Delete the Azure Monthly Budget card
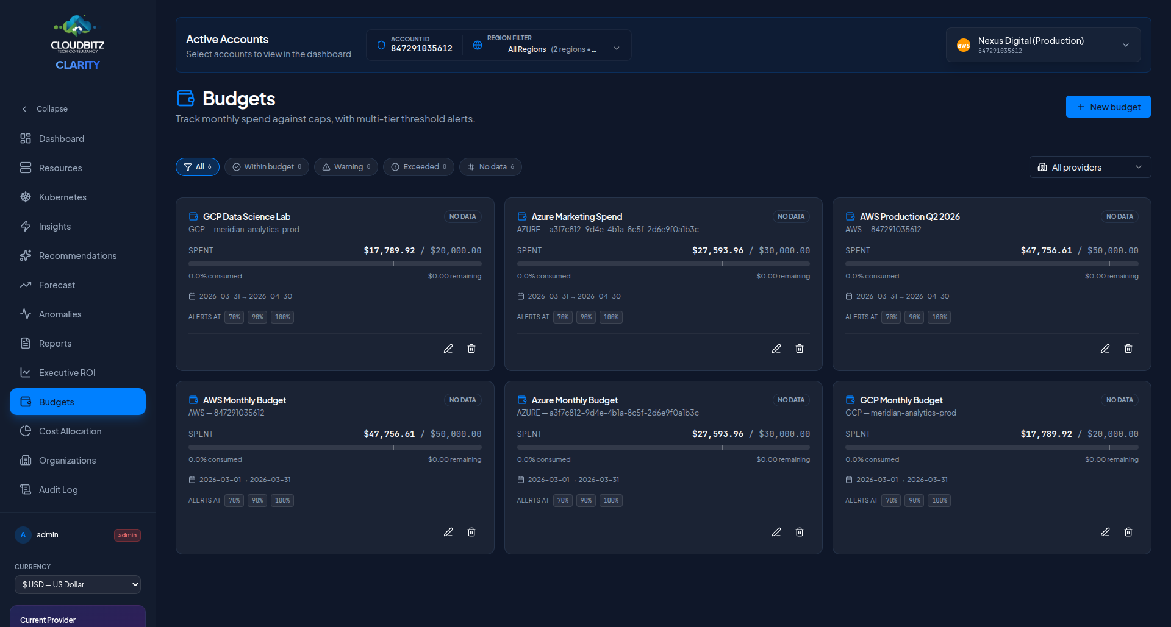 [x=800, y=532]
